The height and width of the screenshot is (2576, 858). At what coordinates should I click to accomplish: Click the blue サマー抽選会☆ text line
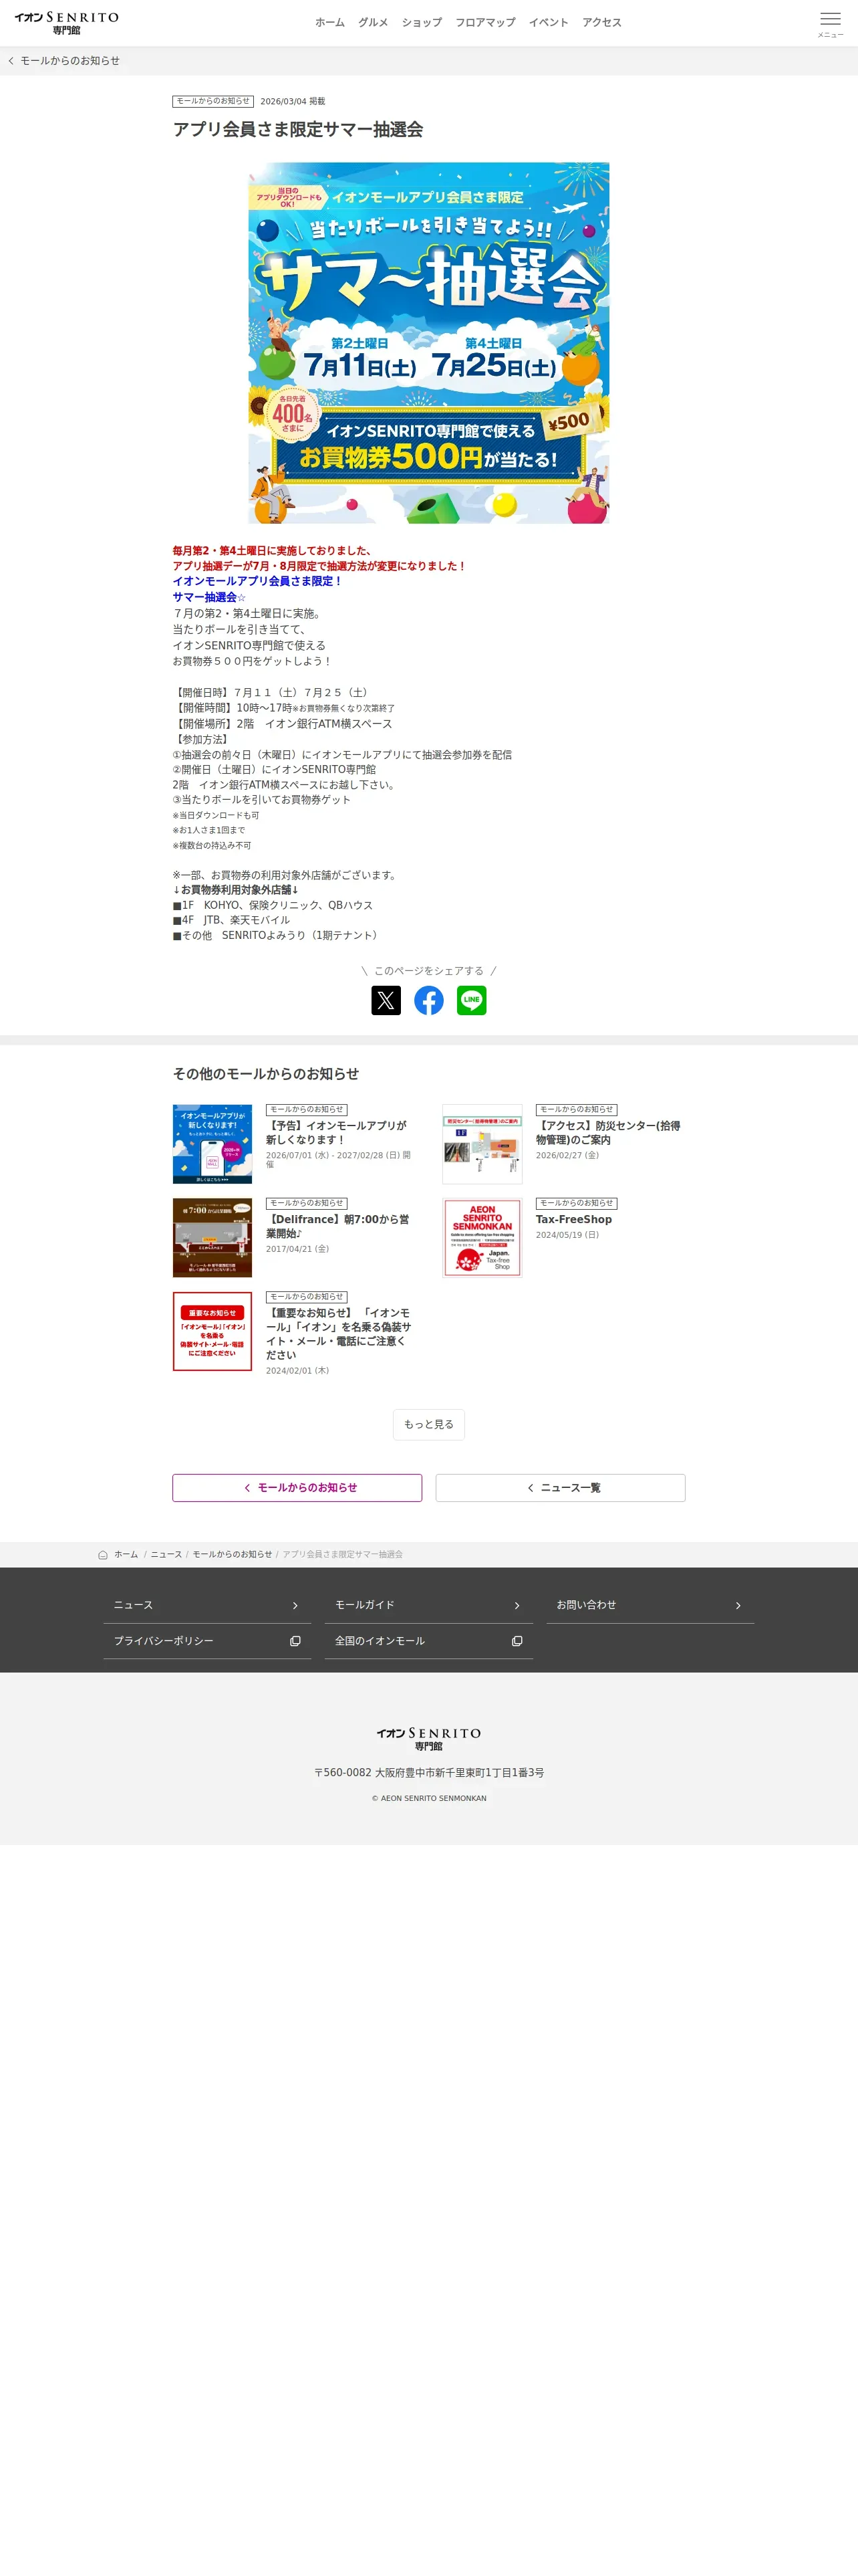coord(208,597)
